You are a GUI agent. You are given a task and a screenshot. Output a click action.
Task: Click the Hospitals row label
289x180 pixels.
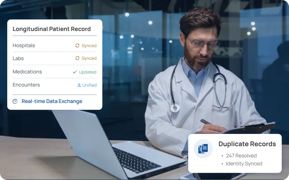pyautogui.click(x=24, y=45)
